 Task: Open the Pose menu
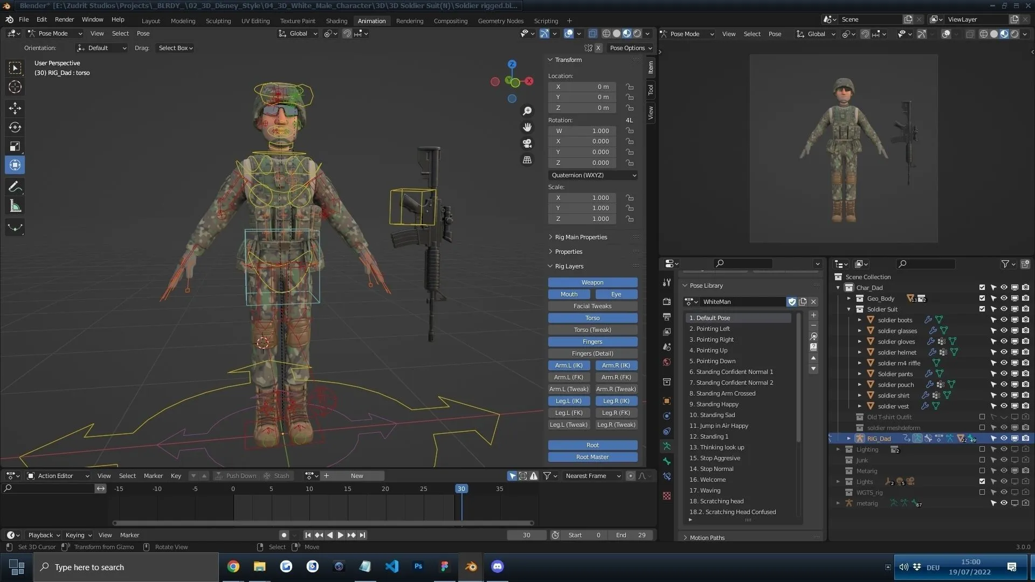(x=142, y=33)
